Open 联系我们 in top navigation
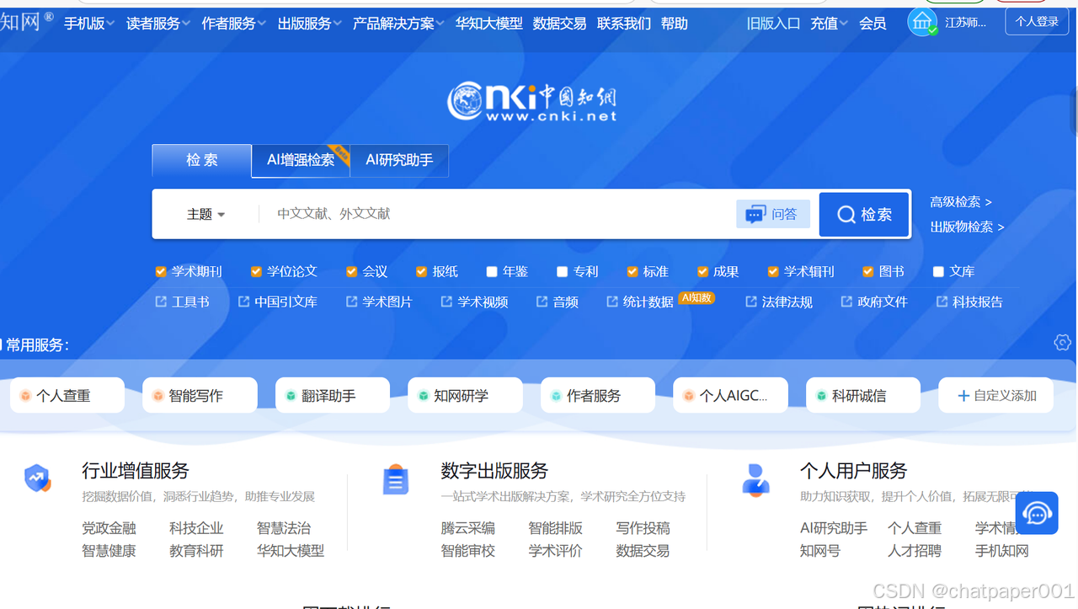 point(624,24)
